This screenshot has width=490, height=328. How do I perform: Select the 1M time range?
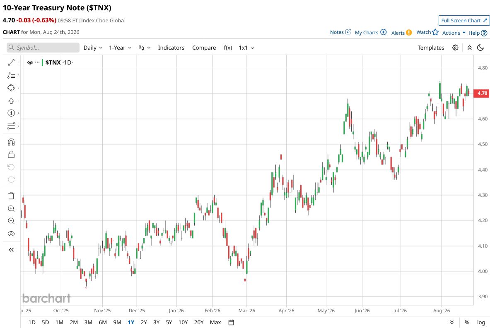click(59, 322)
